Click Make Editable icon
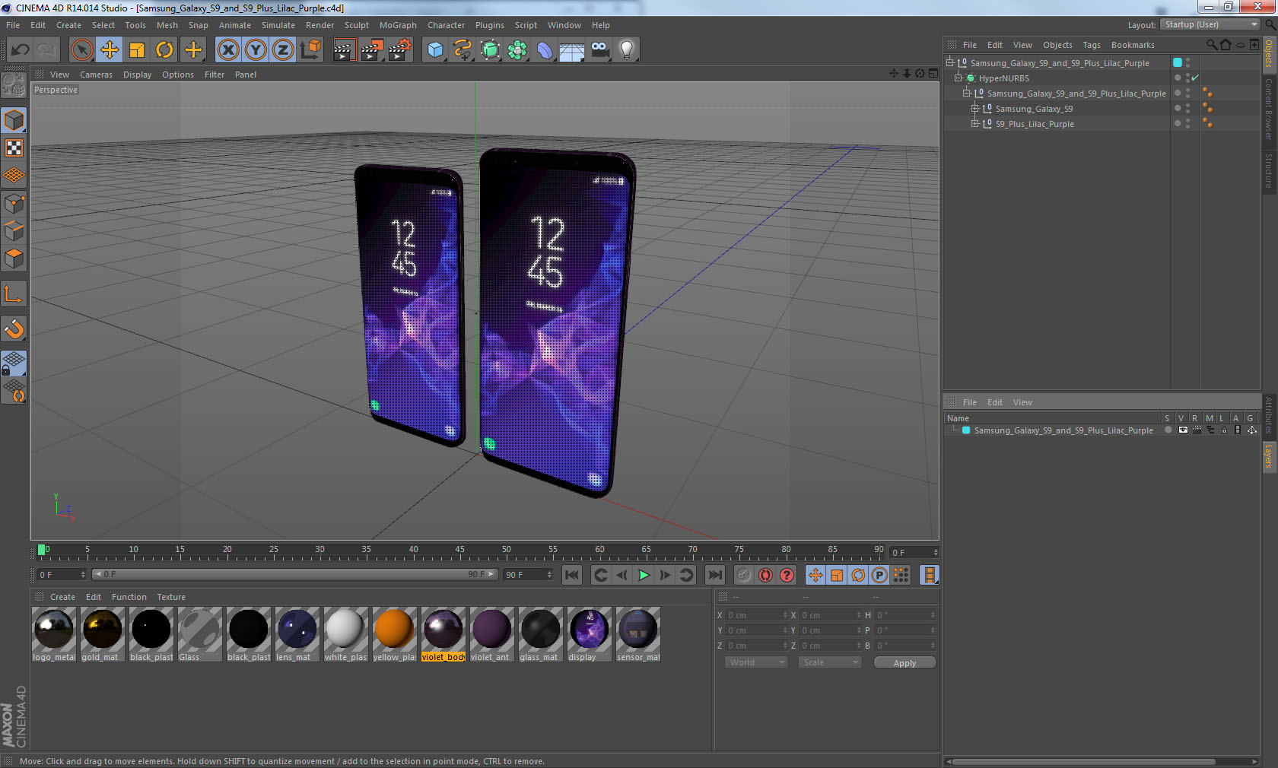Screen dimensions: 1278x768 coord(14,85)
